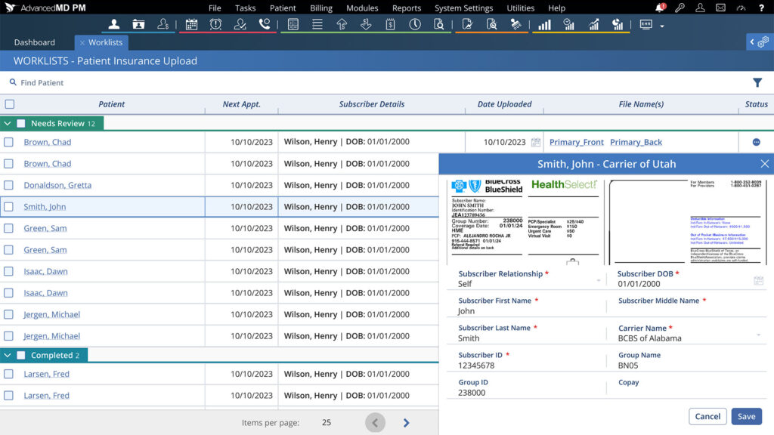This screenshot has height=435, width=774.
Task: Click the envelope messages icon
Action: coord(720,8)
